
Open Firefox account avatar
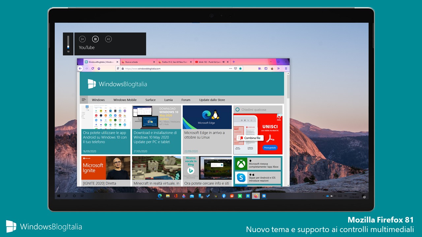pyautogui.click(x=272, y=68)
